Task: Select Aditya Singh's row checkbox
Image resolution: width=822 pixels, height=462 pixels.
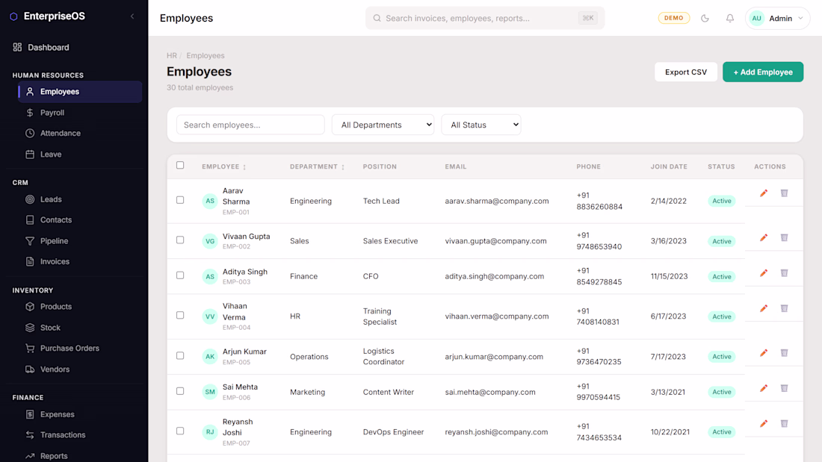Action: point(180,275)
